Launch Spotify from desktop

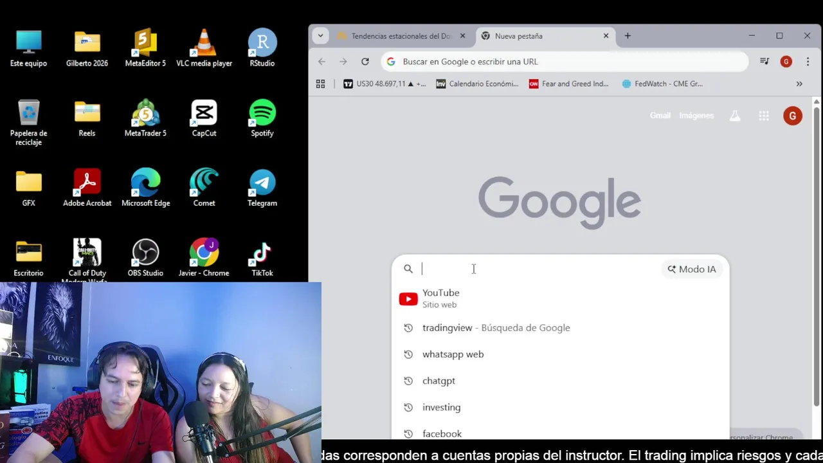click(x=262, y=119)
